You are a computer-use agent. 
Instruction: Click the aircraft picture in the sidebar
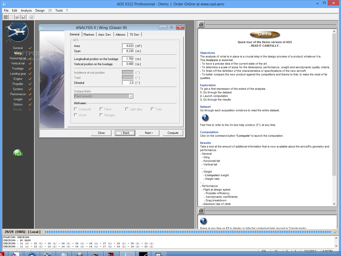pos(17,32)
